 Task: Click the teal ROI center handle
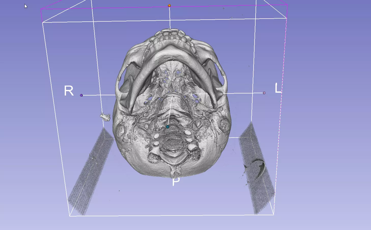167,127
